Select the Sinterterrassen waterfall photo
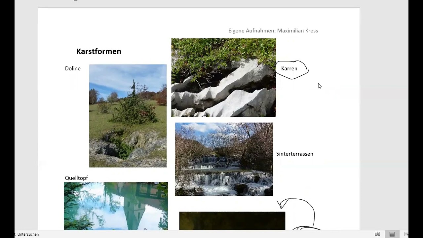This screenshot has width=423, height=238. [x=224, y=159]
